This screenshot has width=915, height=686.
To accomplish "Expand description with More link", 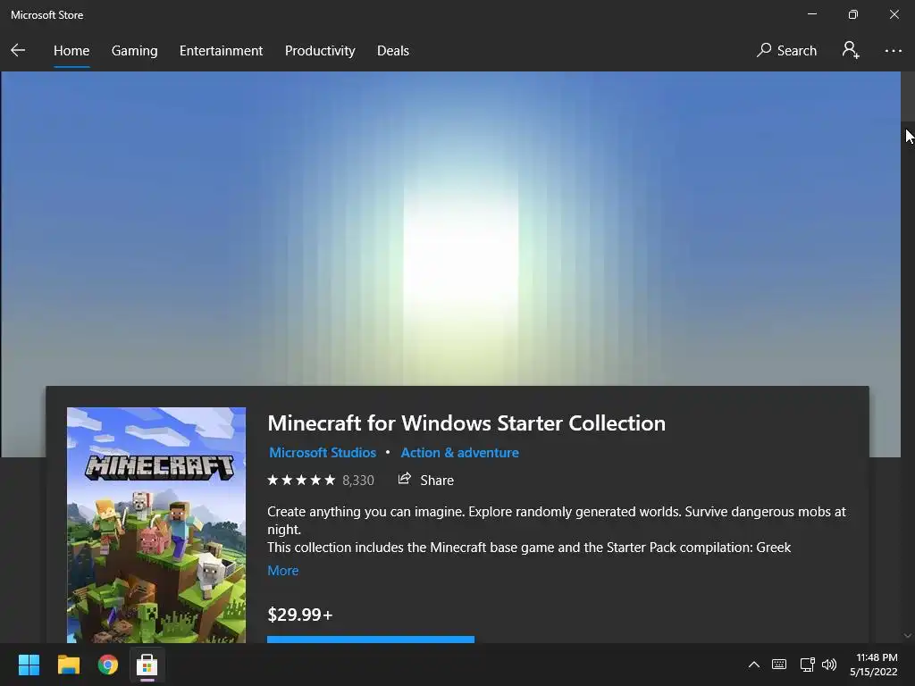I will 283,571.
